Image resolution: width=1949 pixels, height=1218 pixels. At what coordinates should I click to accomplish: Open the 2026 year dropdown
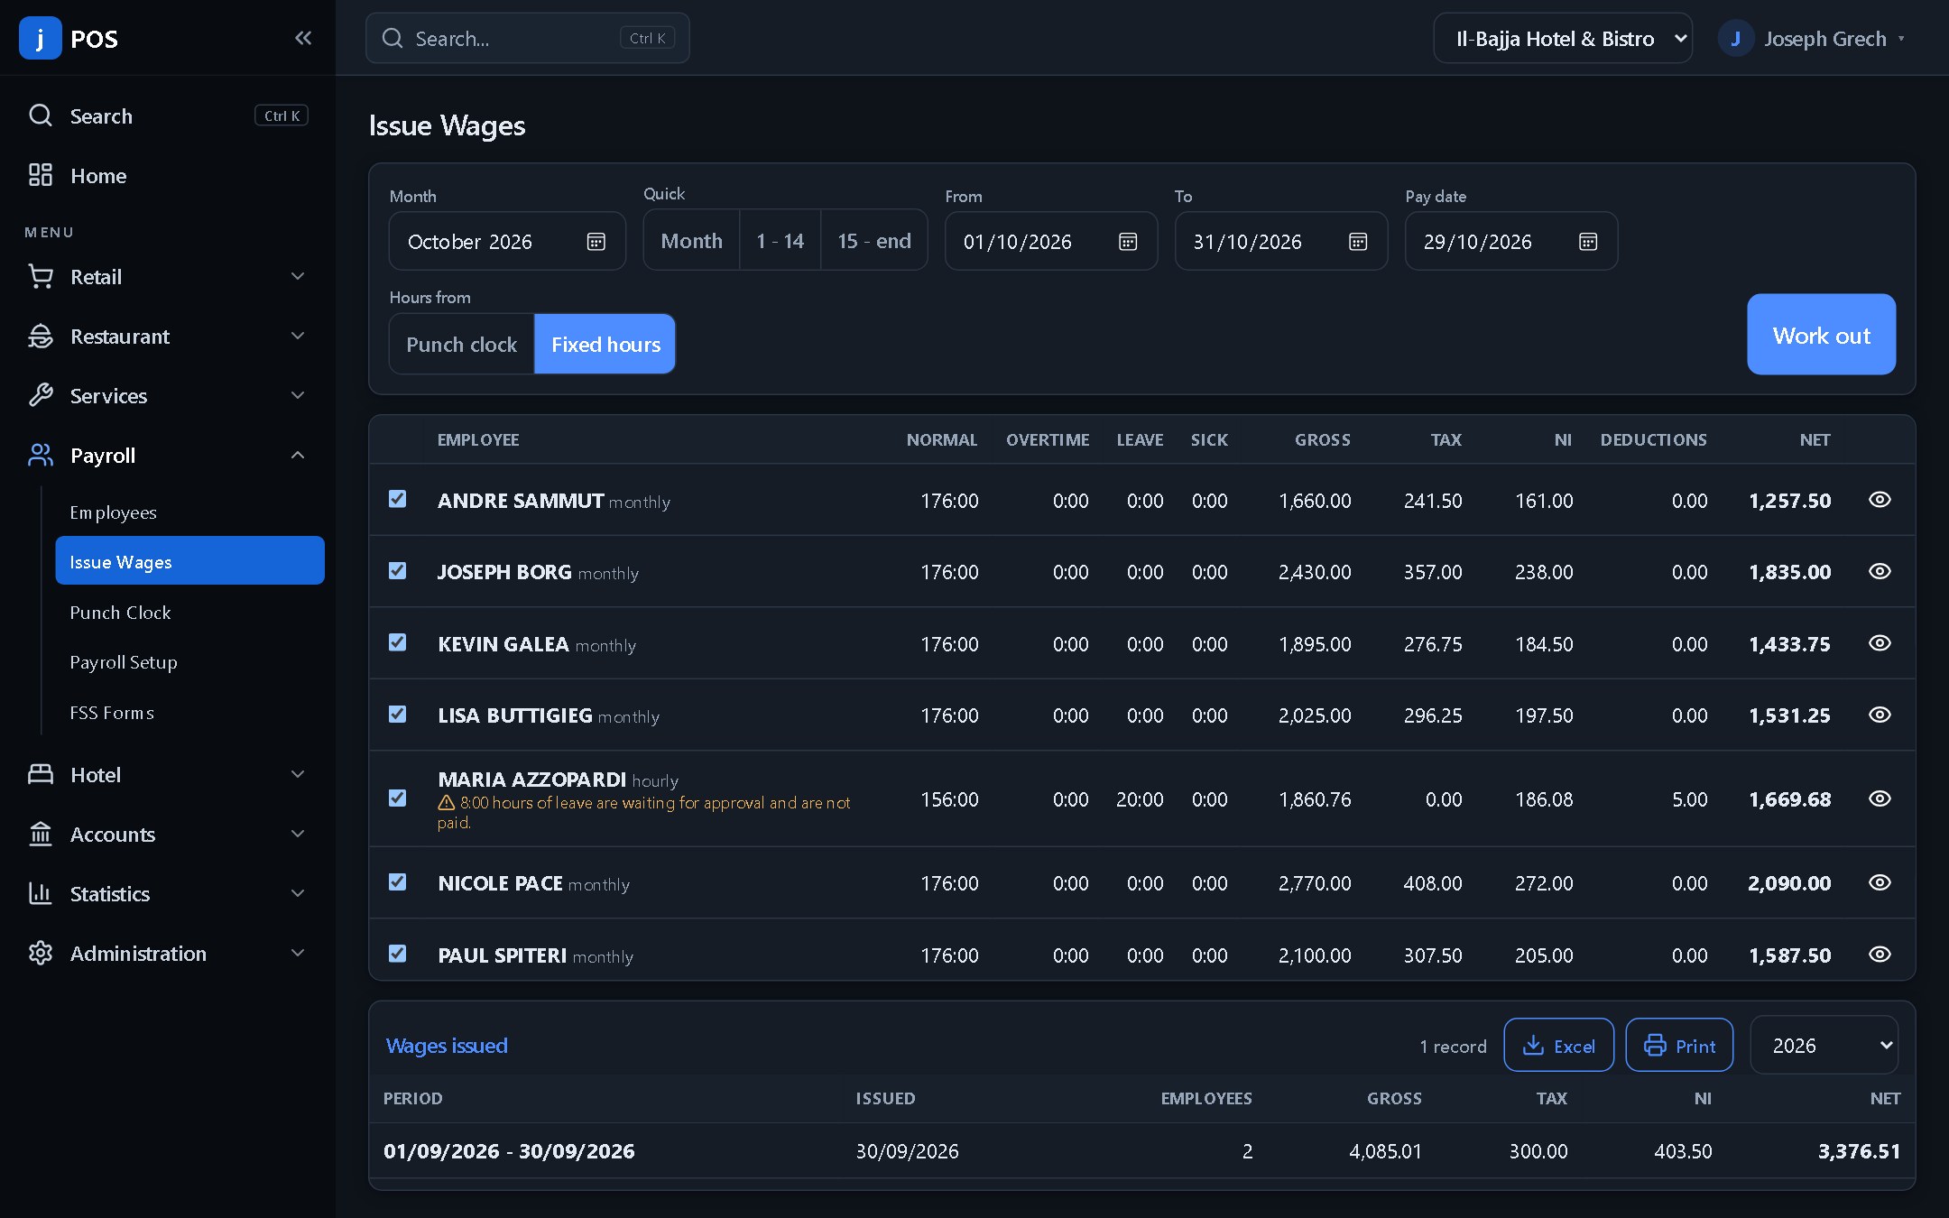[1824, 1045]
